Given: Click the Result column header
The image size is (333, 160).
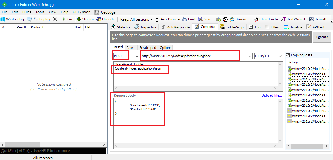Looking at the screenshot, I should (x=21, y=27).
